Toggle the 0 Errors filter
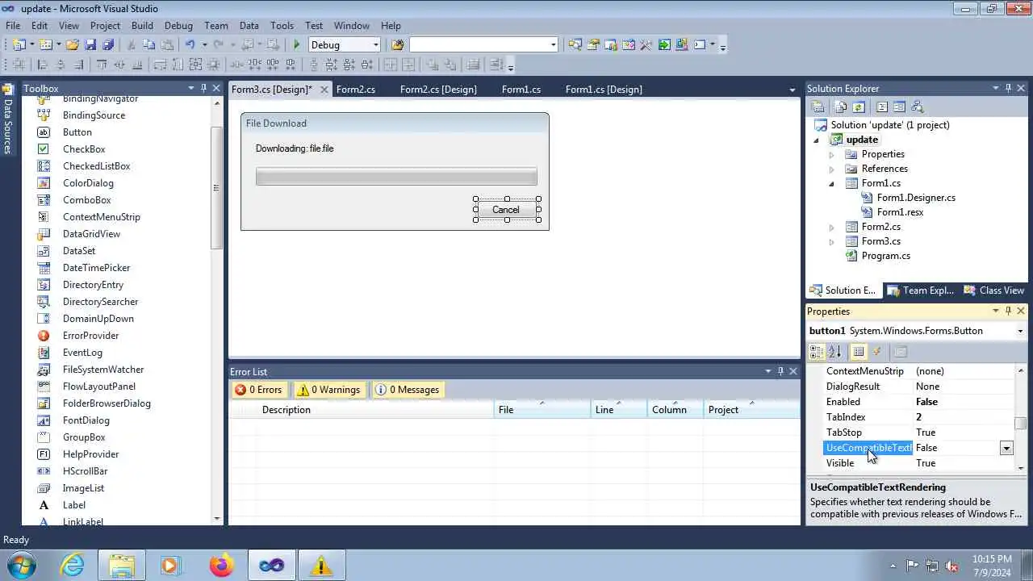This screenshot has height=581, width=1033. point(259,390)
